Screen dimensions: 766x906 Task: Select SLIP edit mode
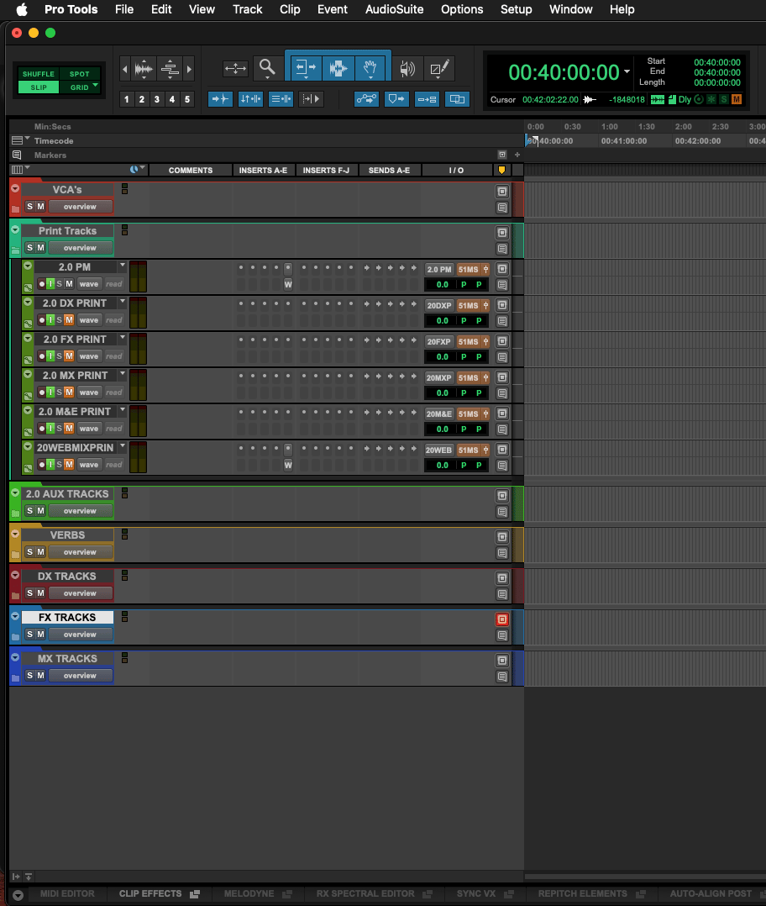click(x=38, y=87)
